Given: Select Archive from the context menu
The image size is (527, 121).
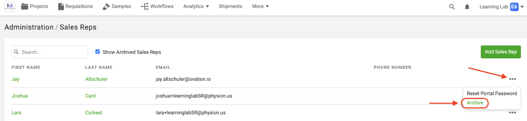Looking at the screenshot, I should coord(475,103).
